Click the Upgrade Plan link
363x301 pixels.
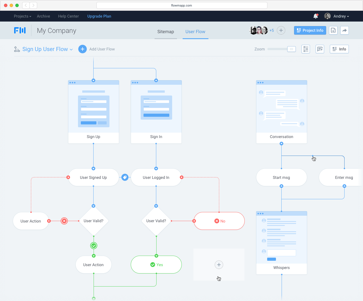coord(99,16)
